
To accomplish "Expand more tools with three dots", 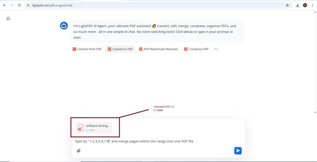I will [x=216, y=49].
